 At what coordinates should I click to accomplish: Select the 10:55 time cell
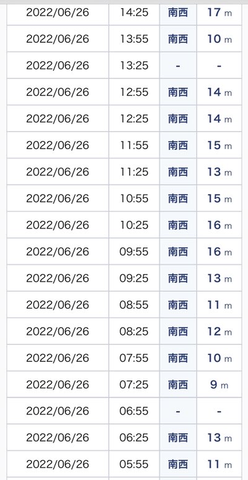[x=134, y=198]
